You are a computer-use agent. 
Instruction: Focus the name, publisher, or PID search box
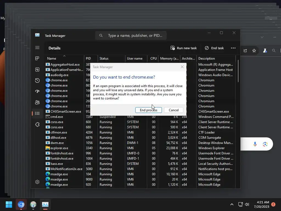[131, 35]
